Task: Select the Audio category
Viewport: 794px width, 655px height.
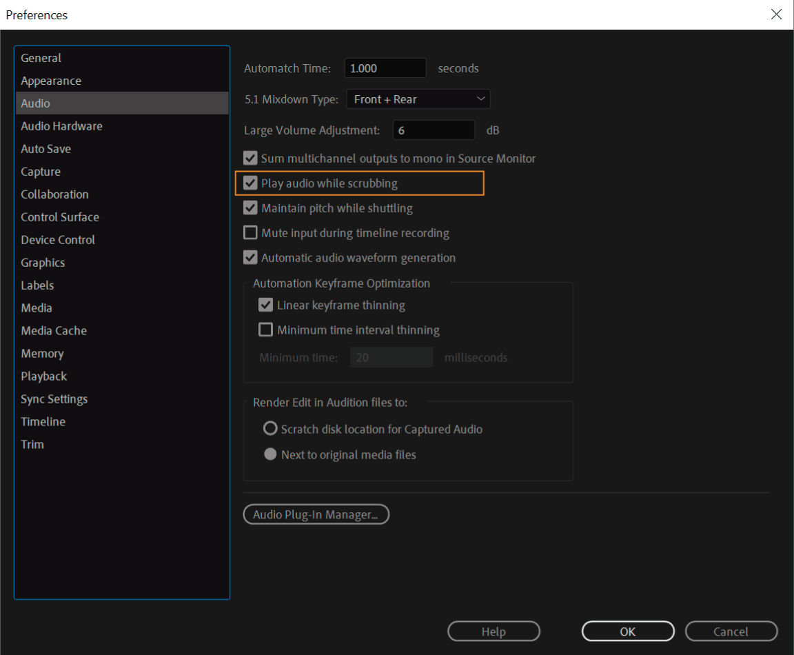Action: tap(122, 103)
